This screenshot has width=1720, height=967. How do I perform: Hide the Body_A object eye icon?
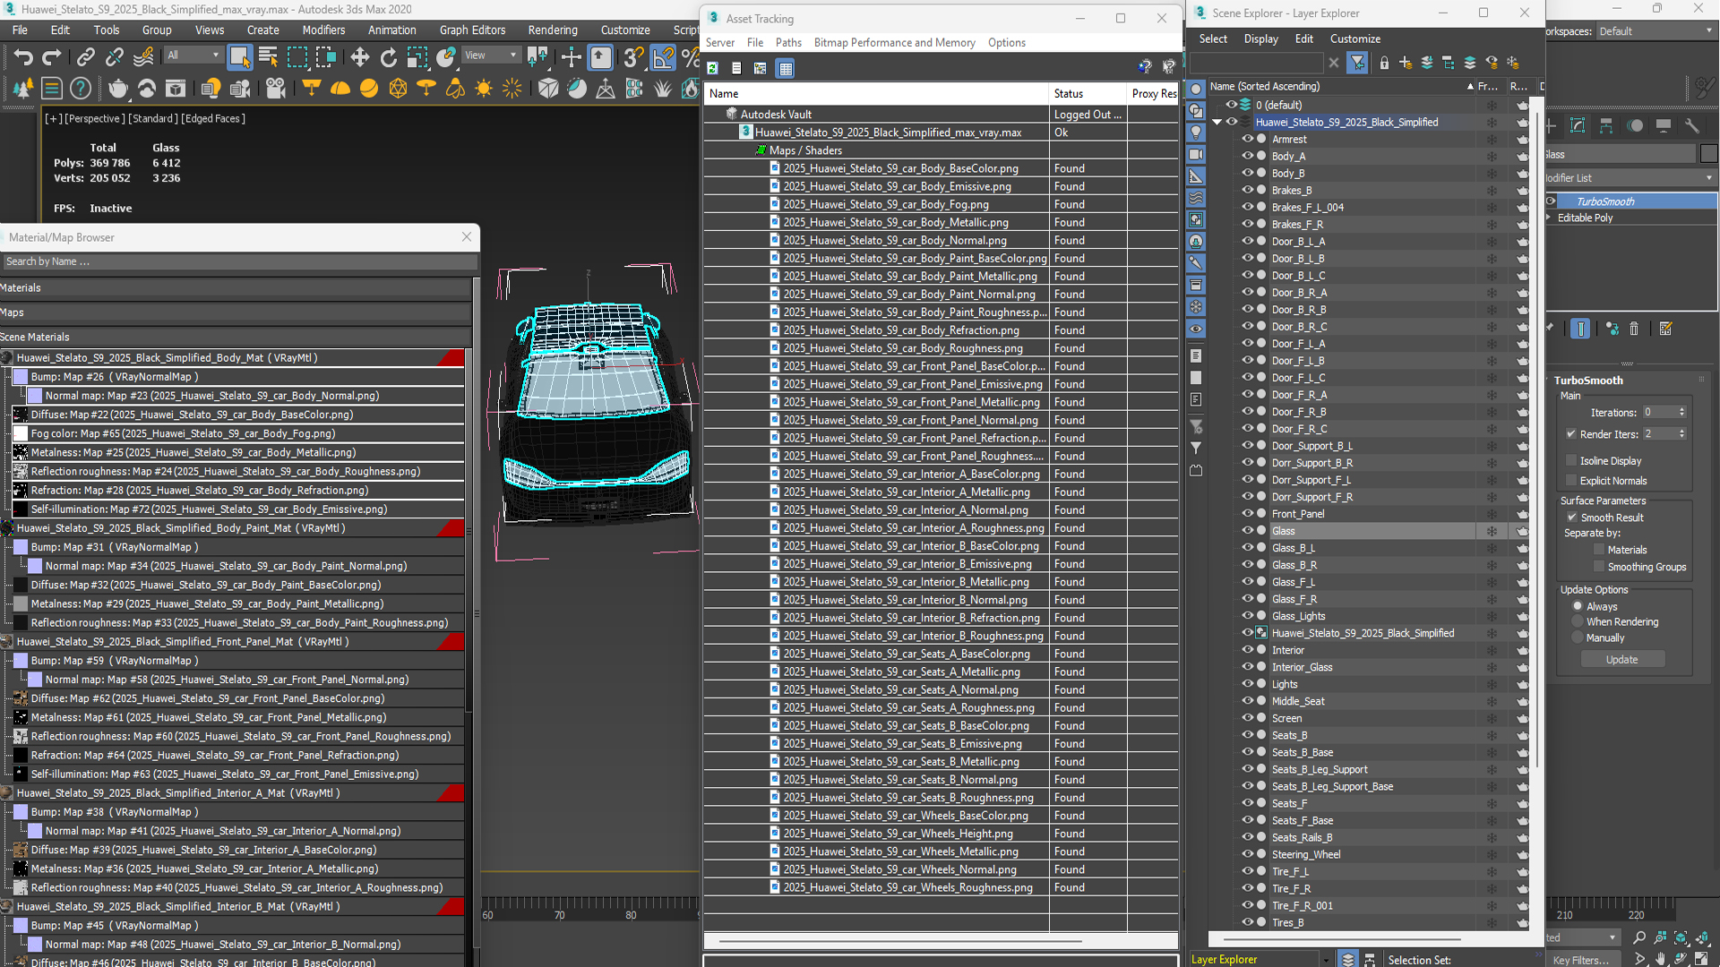pos(1247,156)
